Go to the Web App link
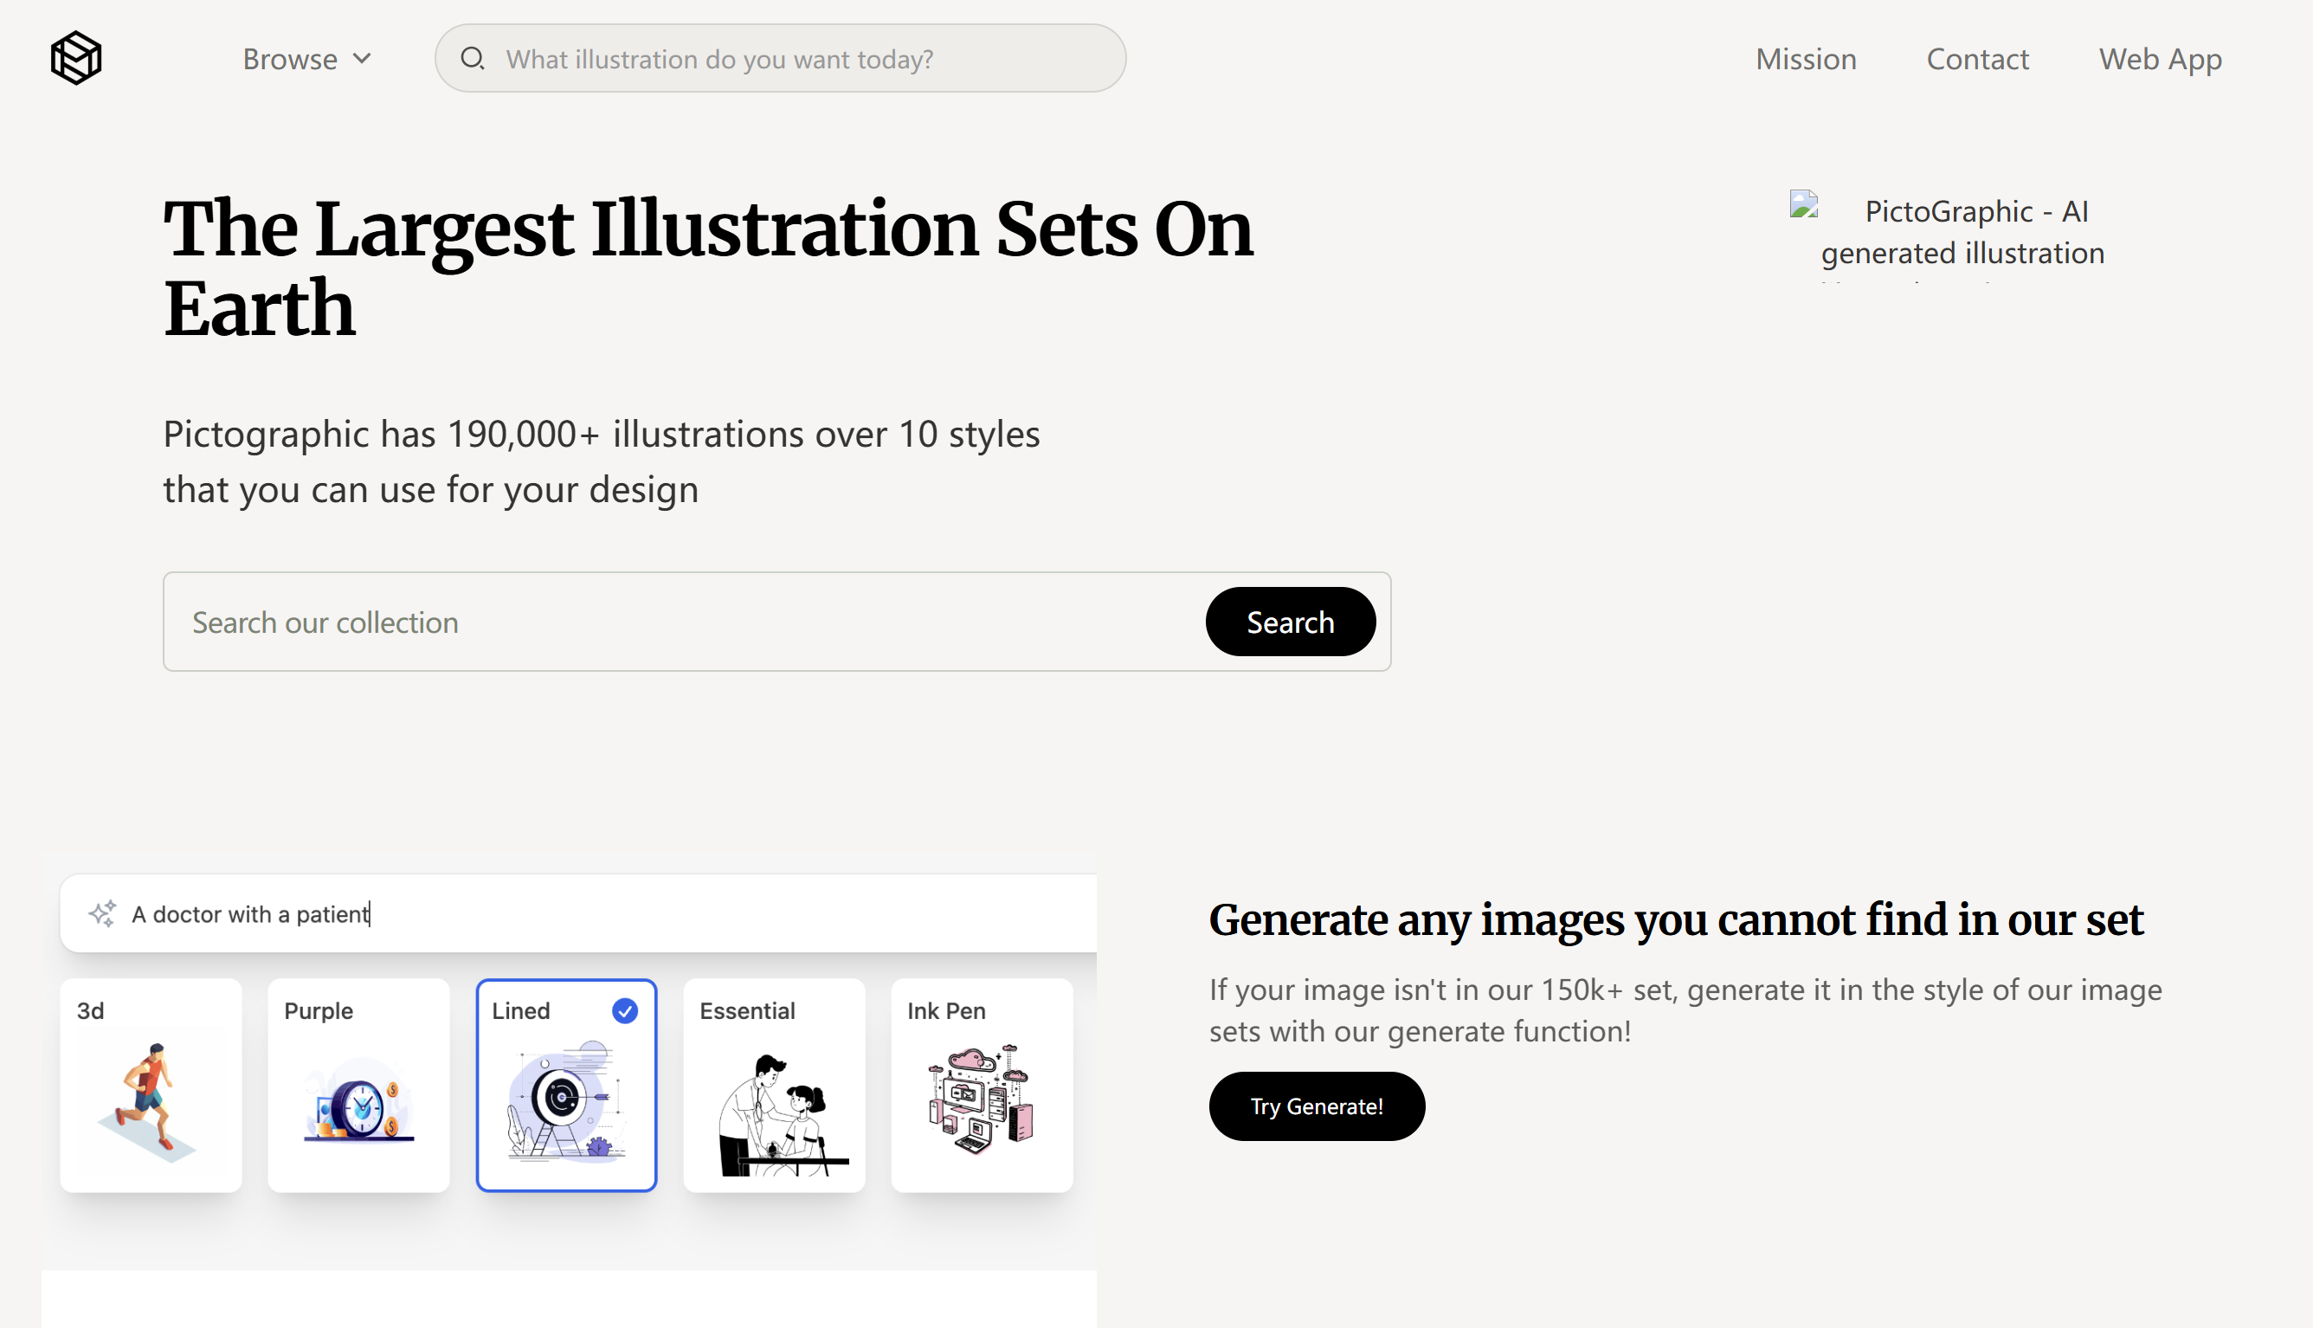Image resolution: width=2313 pixels, height=1328 pixels. tap(2159, 58)
